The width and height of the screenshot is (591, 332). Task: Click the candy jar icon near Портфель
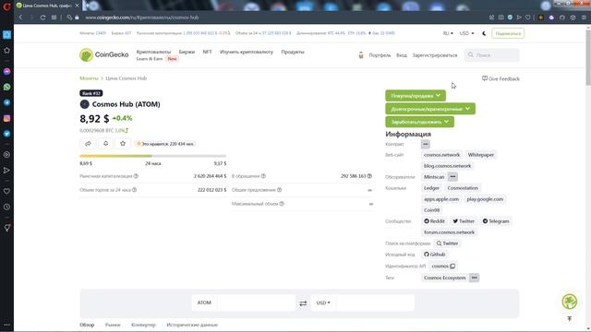pos(361,55)
